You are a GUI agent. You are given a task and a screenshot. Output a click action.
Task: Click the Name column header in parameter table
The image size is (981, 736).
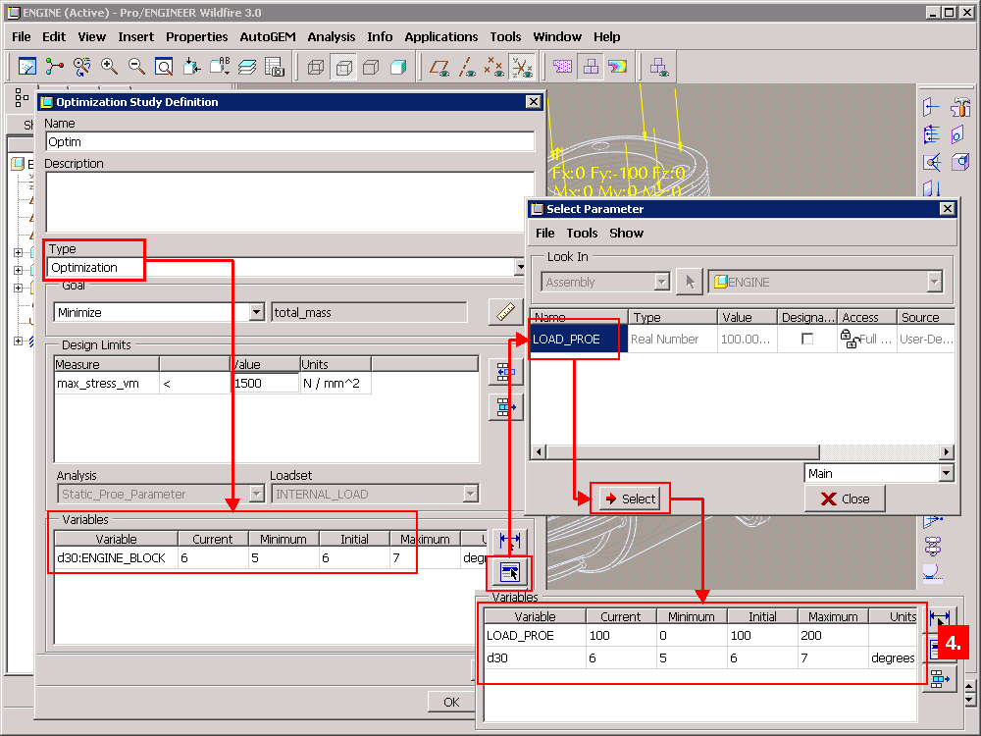click(579, 317)
